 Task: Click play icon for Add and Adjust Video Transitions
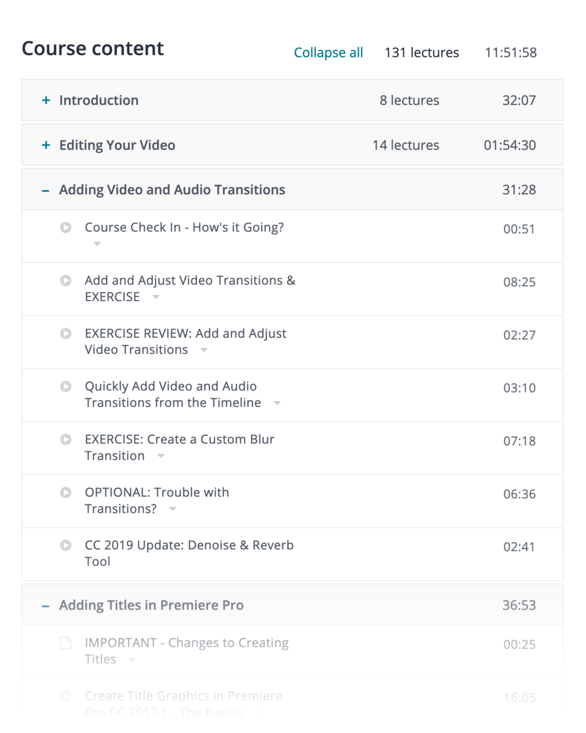(66, 281)
